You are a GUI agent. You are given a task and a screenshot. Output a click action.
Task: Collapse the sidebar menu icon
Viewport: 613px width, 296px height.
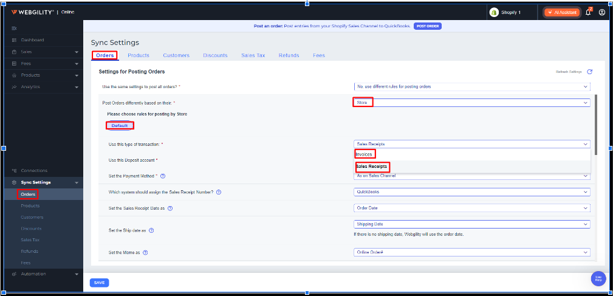14,28
